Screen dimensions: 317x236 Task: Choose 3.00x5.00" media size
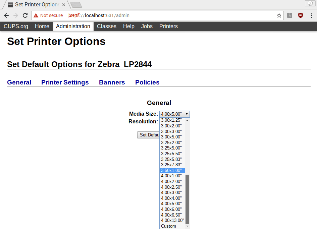coord(172,137)
